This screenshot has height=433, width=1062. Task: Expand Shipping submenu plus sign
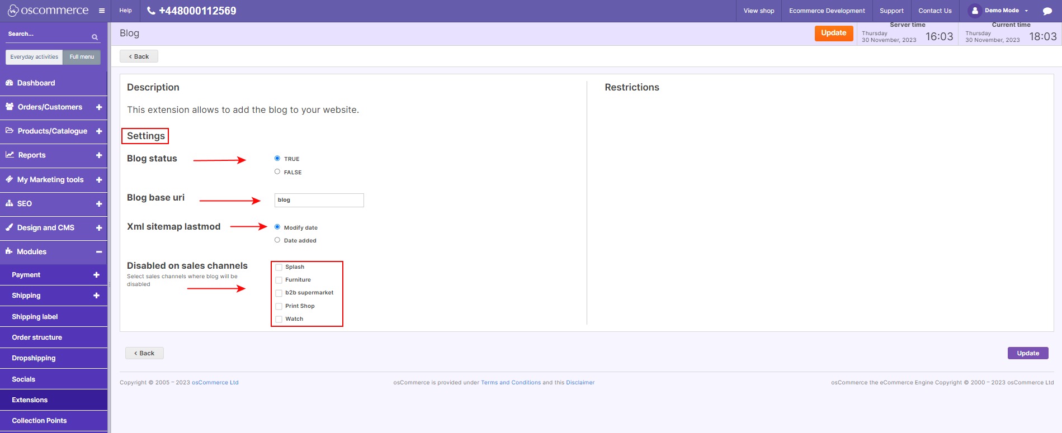pos(96,296)
